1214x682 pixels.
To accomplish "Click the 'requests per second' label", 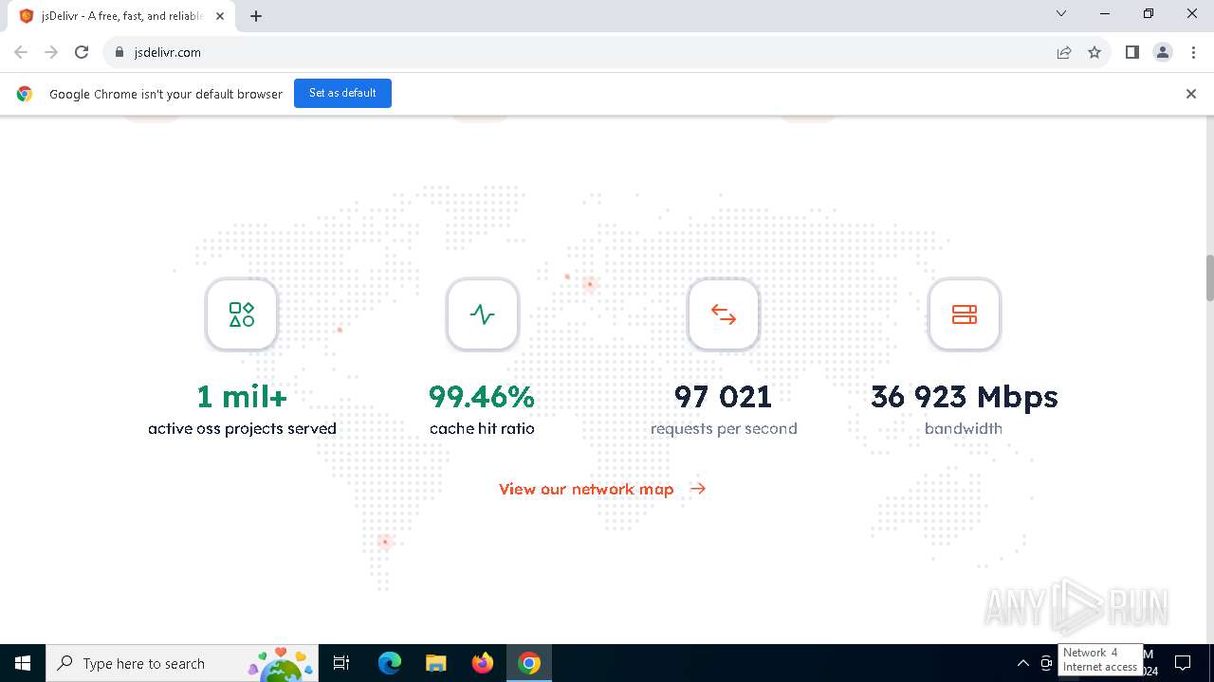I will [724, 428].
